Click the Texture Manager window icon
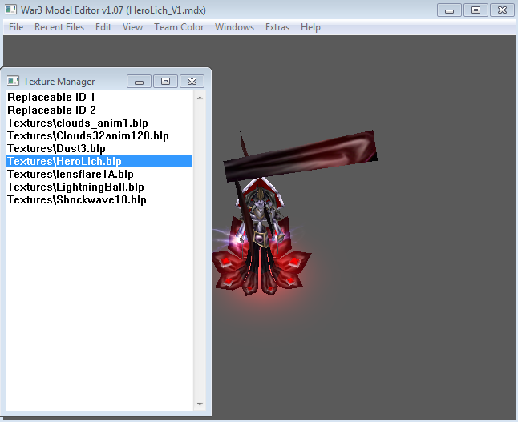518x422 pixels. [13, 81]
